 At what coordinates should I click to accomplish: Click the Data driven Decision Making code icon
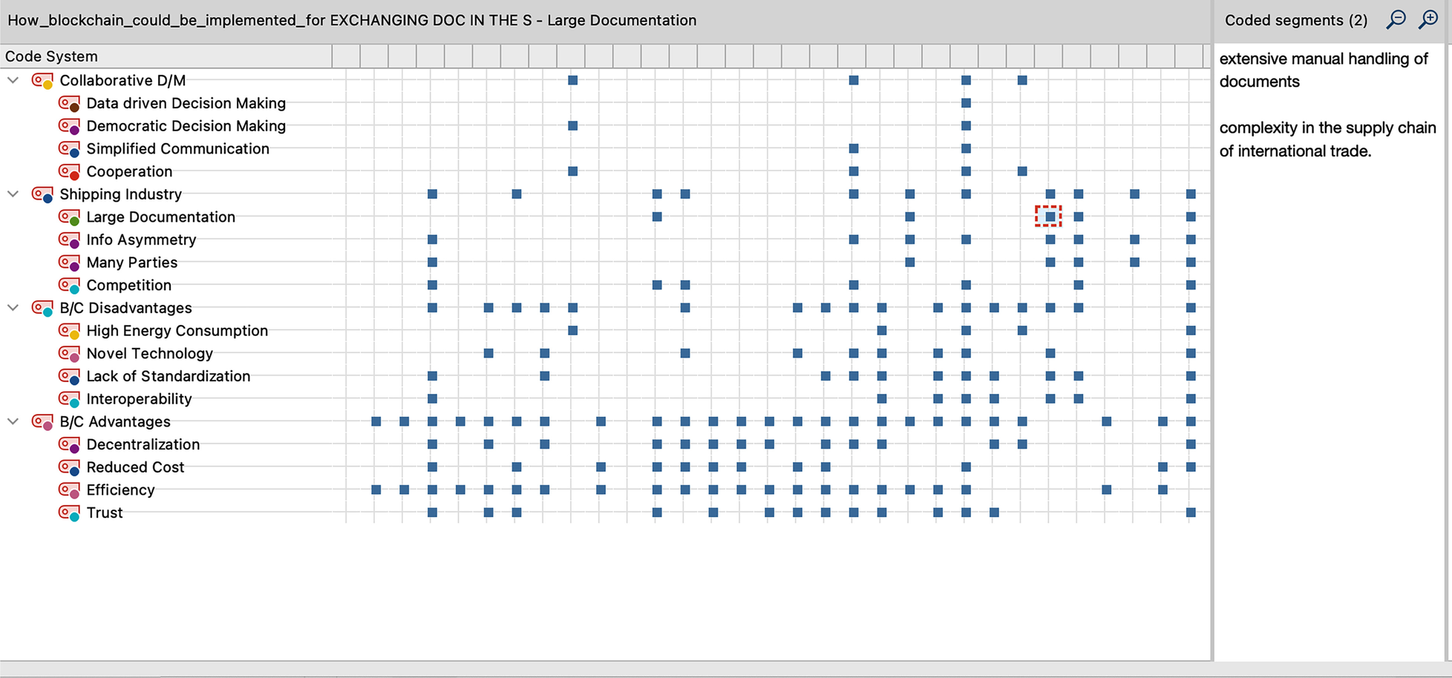(69, 103)
